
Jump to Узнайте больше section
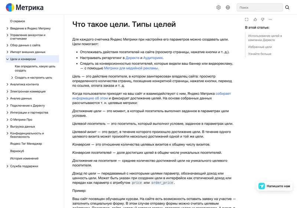[x=260, y=54]
